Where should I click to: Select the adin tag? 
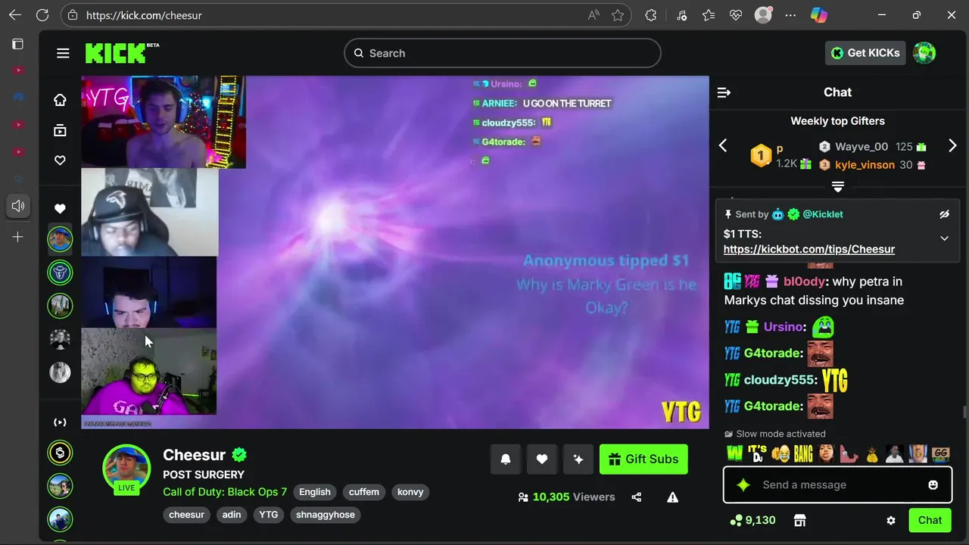coord(232,515)
